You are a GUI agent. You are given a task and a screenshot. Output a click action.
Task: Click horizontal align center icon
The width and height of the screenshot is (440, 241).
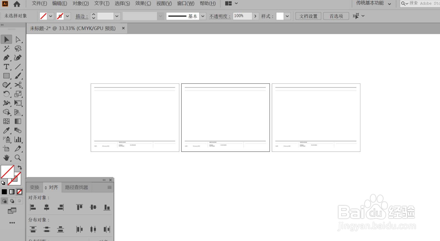(x=47, y=207)
